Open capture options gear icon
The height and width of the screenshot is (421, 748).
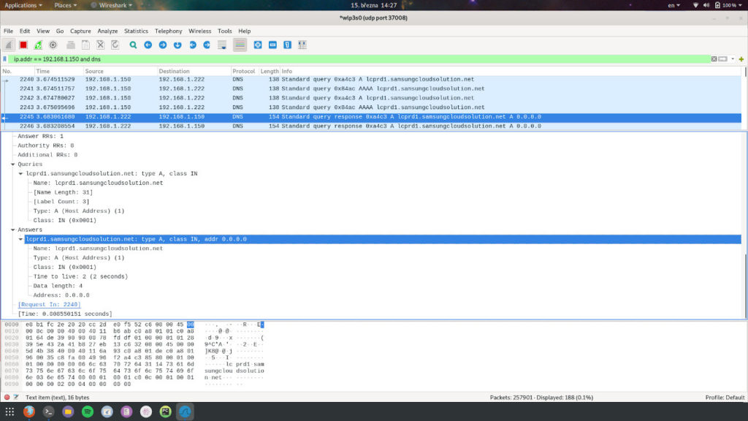pos(53,45)
